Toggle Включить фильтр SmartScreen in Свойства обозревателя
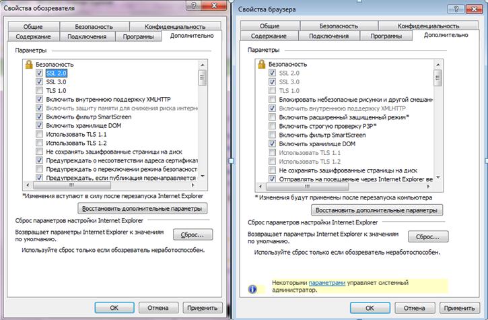This screenshot has height=320, width=488. pos(39,117)
